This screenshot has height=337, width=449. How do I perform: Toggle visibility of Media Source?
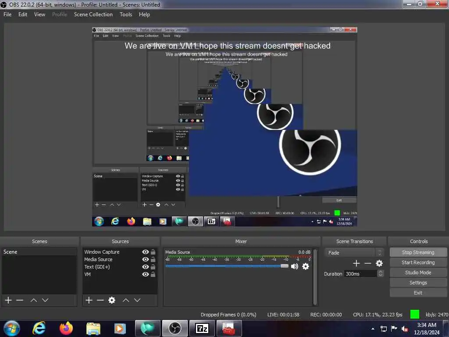(x=146, y=259)
